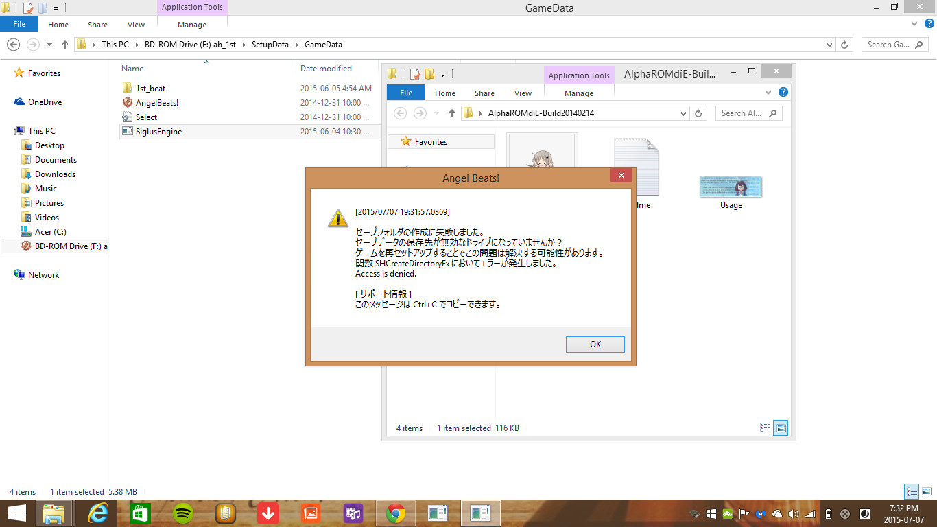Open the View ribbon tab in GameData window
Image resolution: width=937 pixels, height=527 pixels.
click(136, 25)
